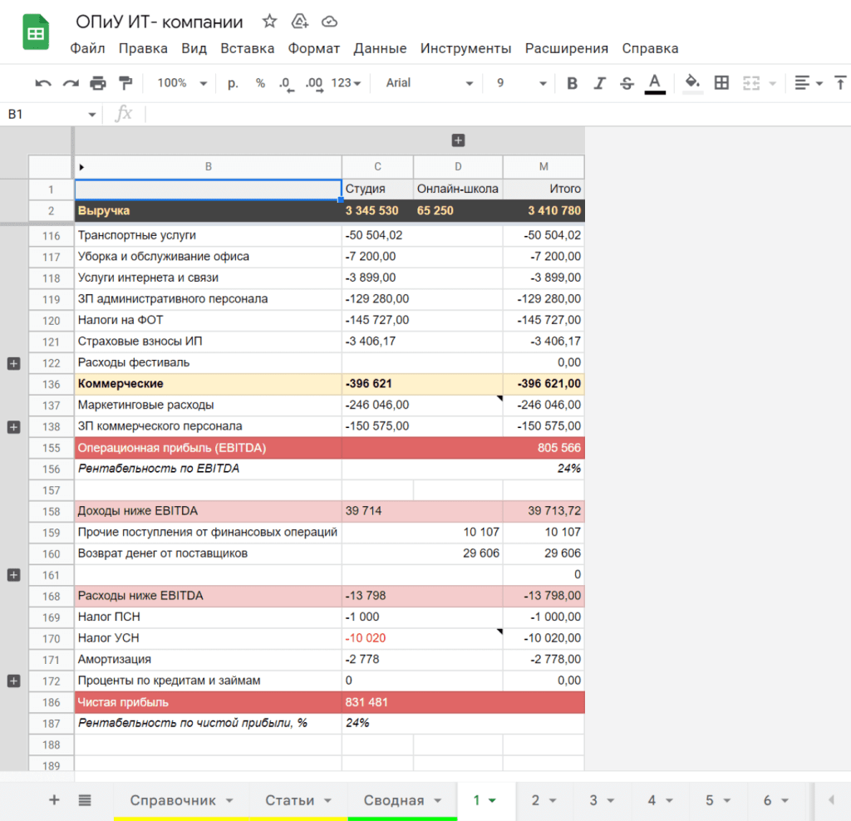The image size is (851, 821).
Task: Toggle bold formatting
Action: [x=572, y=83]
